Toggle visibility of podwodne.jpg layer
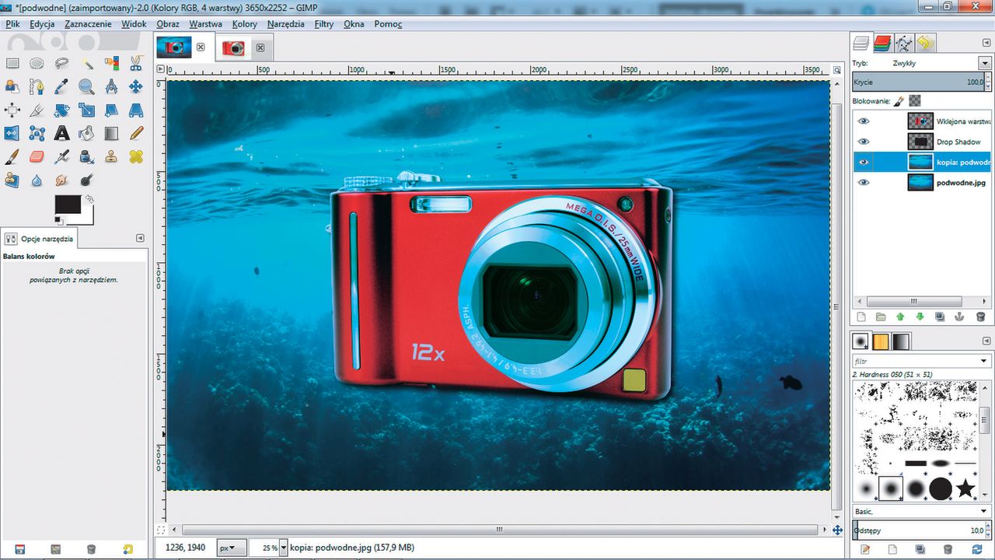The width and height of the screenshot is (995, 560). coord(864,182)
